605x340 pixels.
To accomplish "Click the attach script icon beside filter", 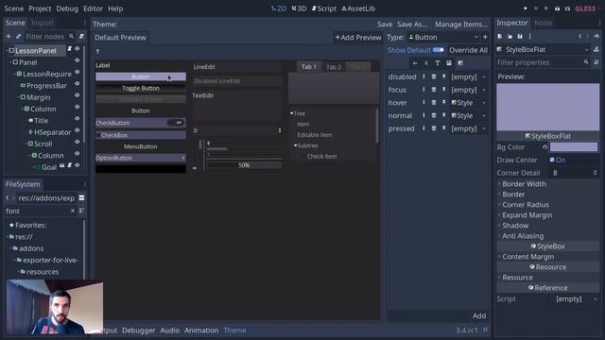I will coord(81,37).
